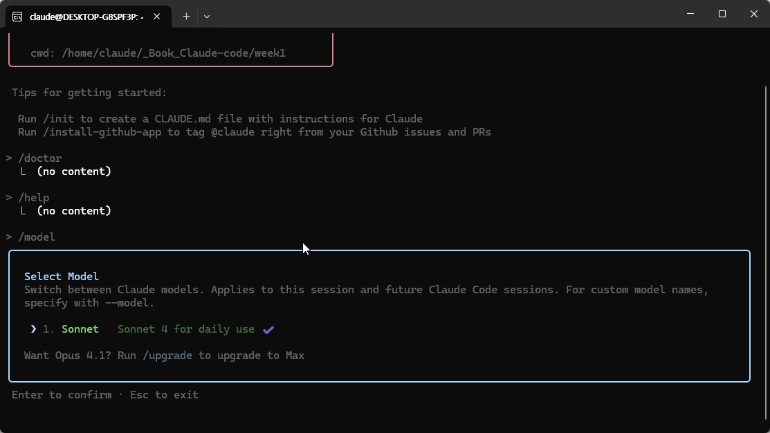Close the terminal window
Image resolution: width=770 pixels, height=433 pixels.
(754, 14)
